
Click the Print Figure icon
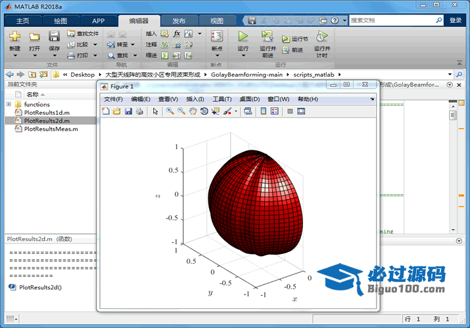[x=139, y=112]
